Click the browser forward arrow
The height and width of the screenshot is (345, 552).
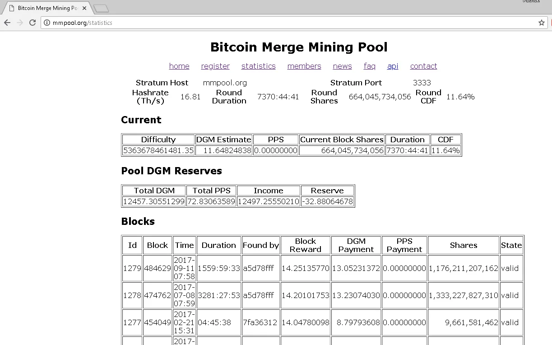[20, 23]
